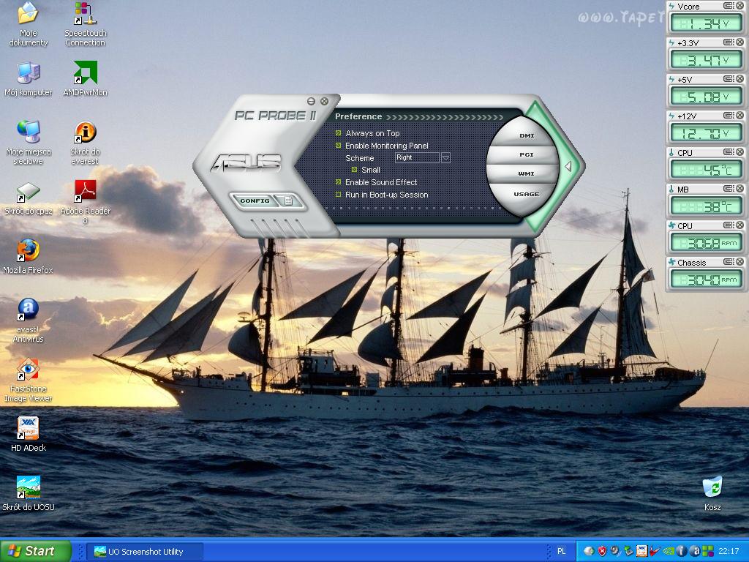This screenshot has height=562, width=749.
Task: Click the Windows Start button
Action: [x=35, y=551]
